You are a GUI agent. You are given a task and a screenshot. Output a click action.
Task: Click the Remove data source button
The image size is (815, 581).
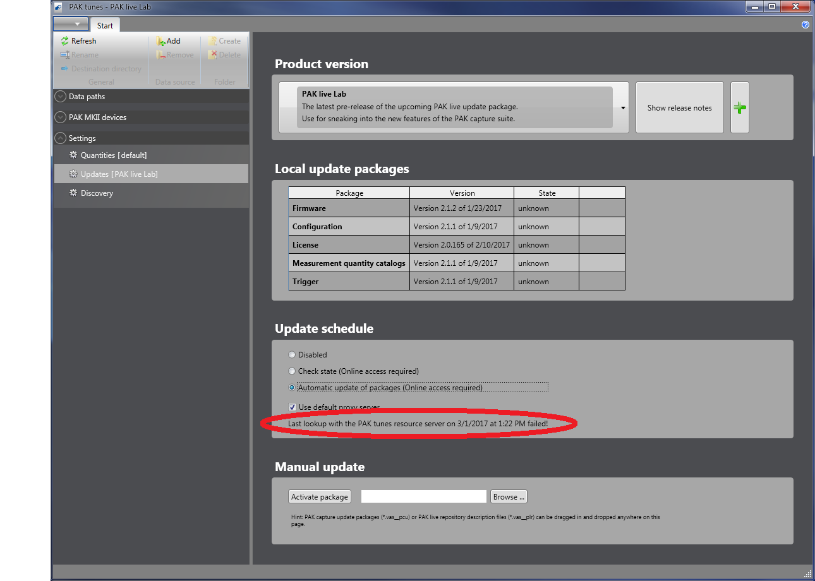pos(174,55)
